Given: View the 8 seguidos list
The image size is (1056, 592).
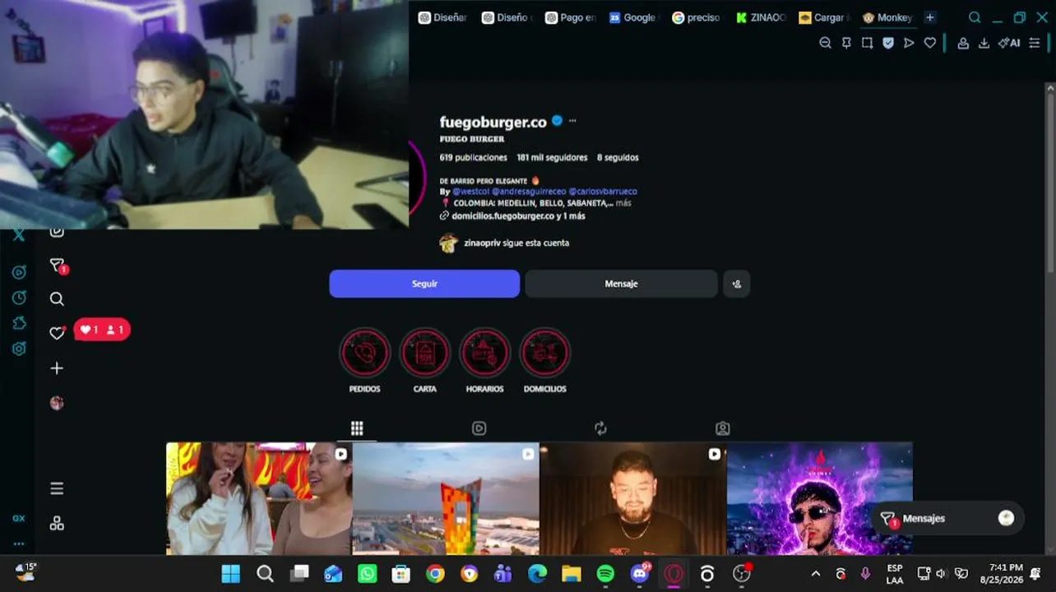Looking at the screenshot, I should coord(618,158).
